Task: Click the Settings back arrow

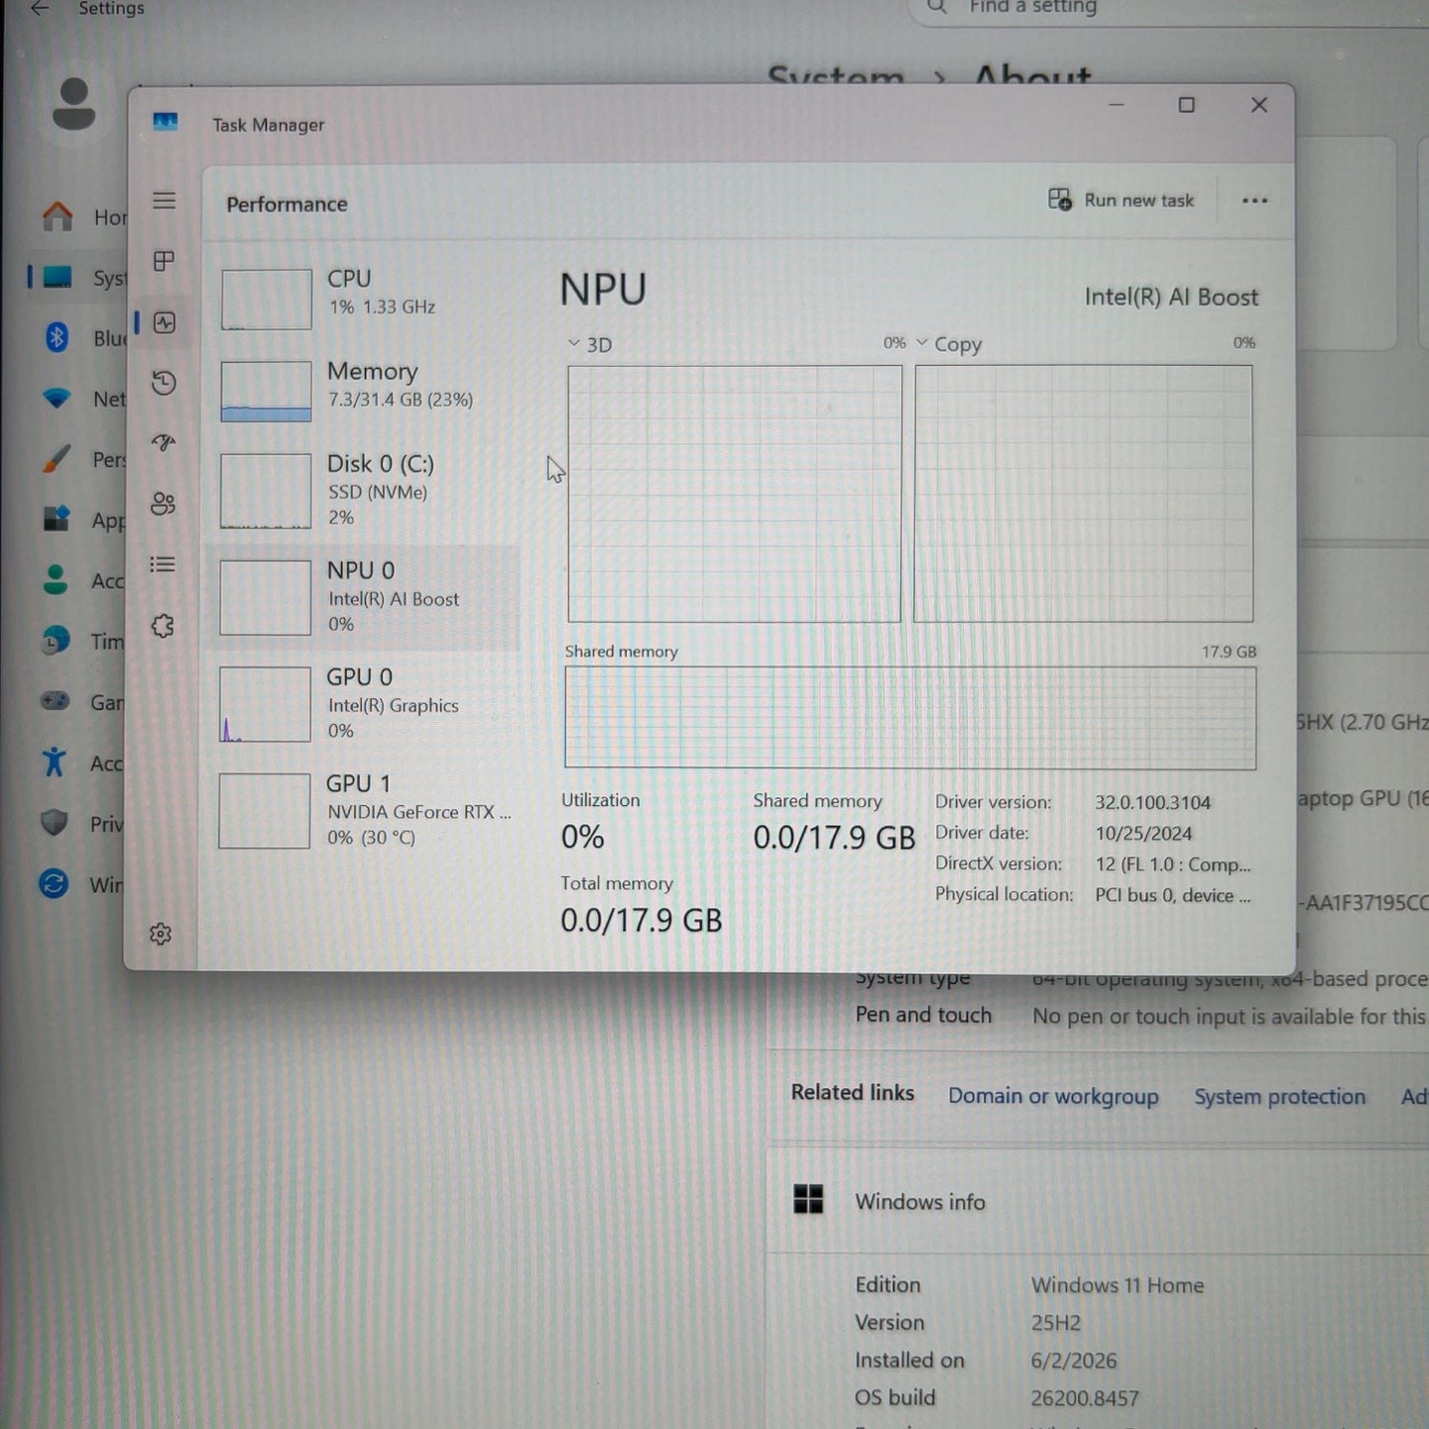Action: (x=40, y=8)
